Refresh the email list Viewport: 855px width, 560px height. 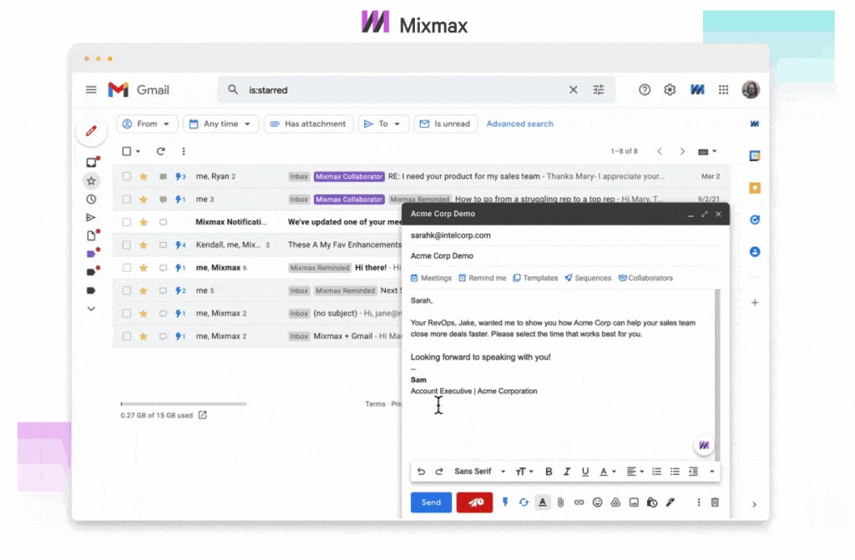point(160,151)
